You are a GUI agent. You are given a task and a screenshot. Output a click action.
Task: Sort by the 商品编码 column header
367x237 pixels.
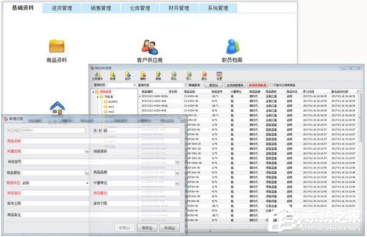tap(147, 92)
